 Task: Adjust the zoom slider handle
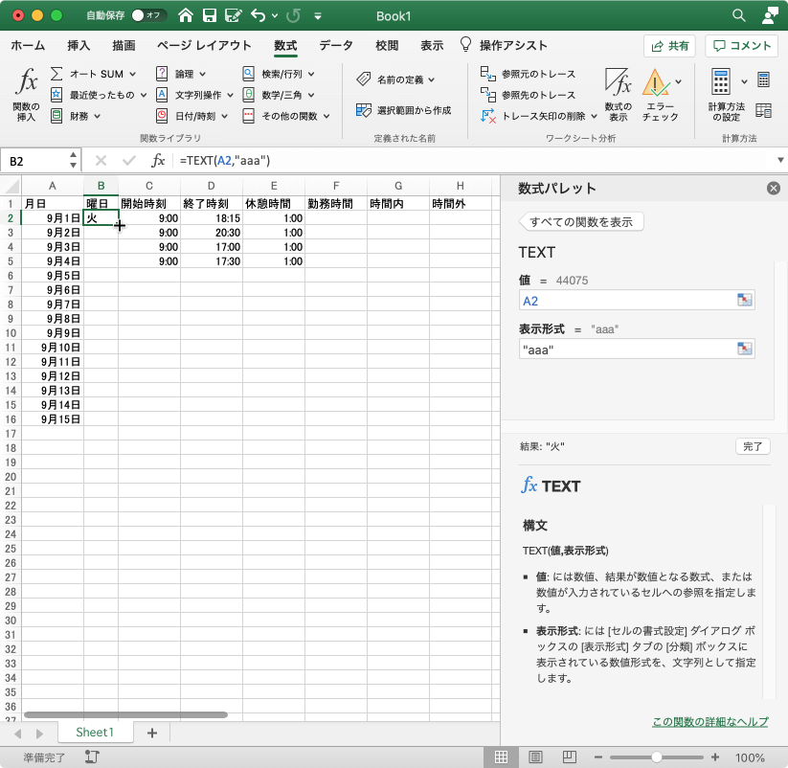tap(656, 757)
